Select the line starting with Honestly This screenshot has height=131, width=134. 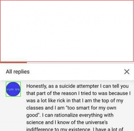click(x=78, y=86)
